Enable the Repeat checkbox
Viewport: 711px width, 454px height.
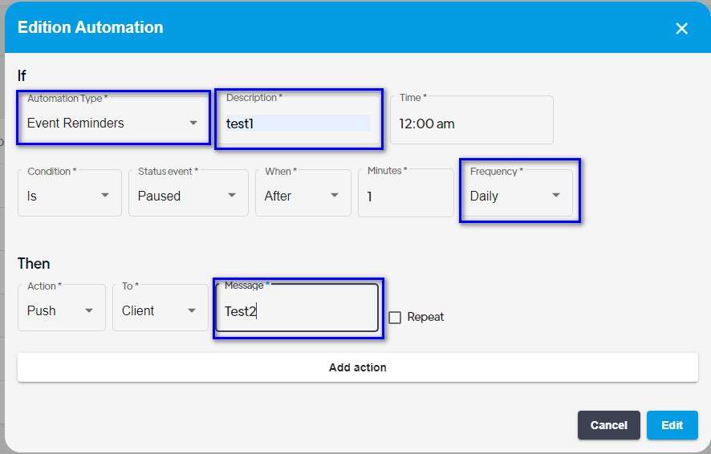[395, 317]
